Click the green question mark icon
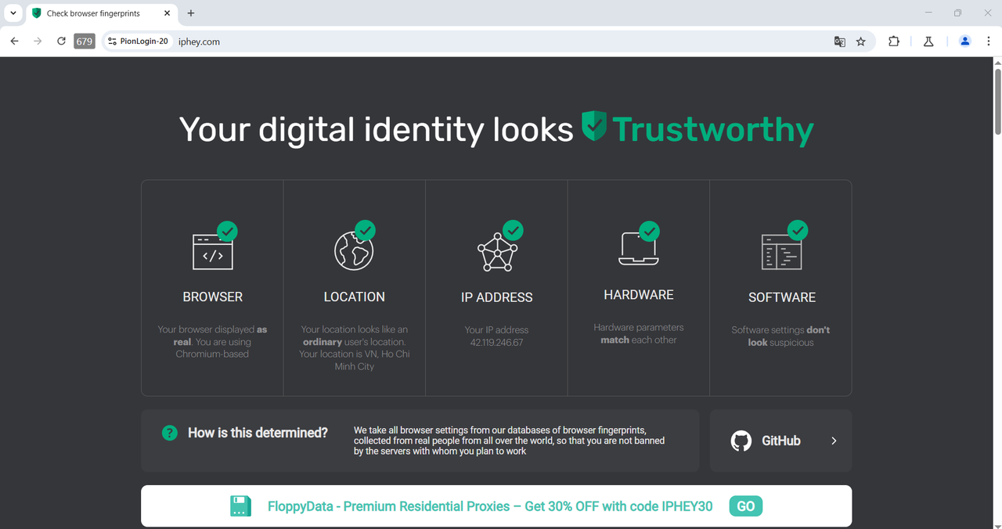 click(169, 433)
